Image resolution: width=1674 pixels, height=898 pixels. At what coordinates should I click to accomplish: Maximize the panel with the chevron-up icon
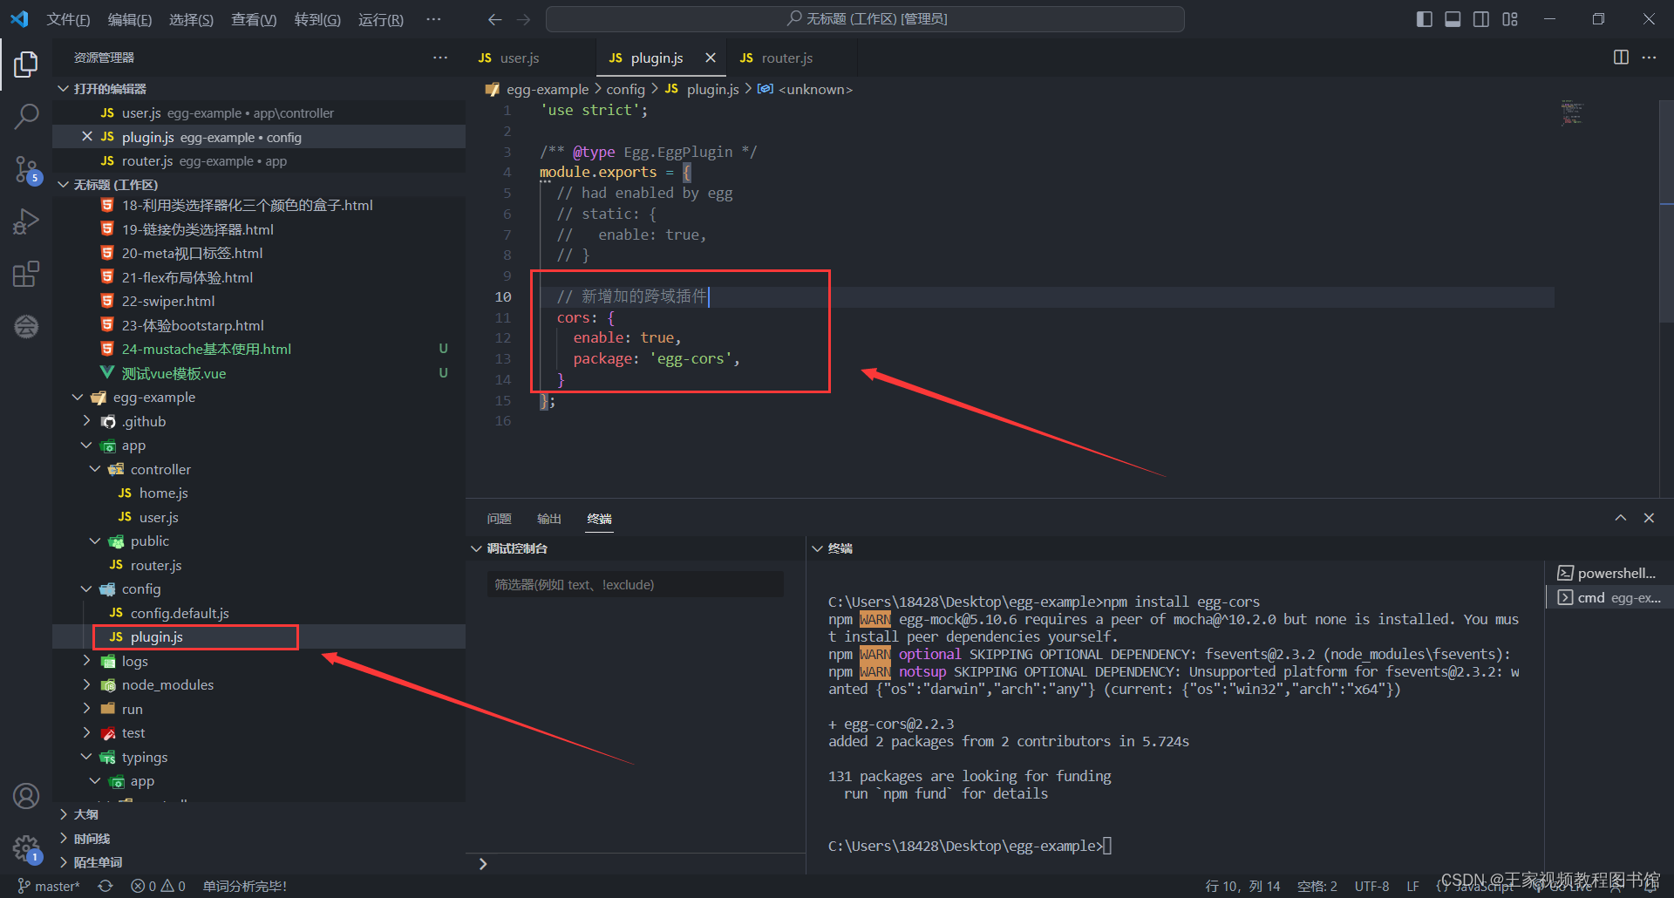tap(1621, 518)
